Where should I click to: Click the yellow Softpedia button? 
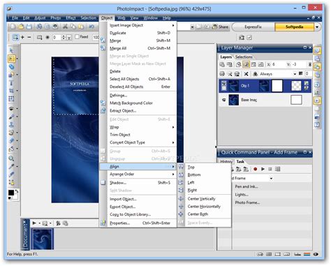click(295, 27)
